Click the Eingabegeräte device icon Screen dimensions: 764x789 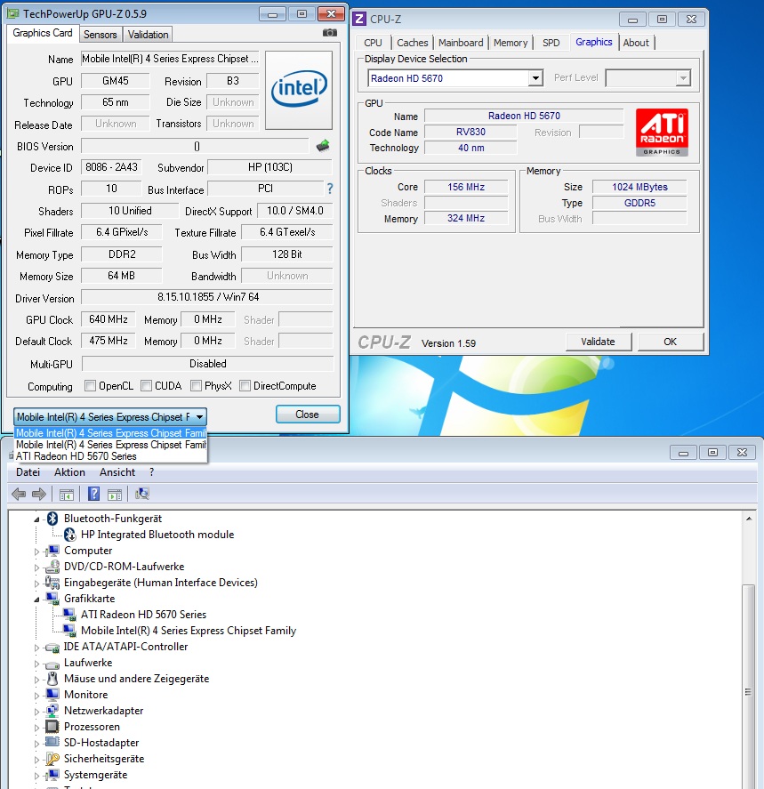point(52,583)
